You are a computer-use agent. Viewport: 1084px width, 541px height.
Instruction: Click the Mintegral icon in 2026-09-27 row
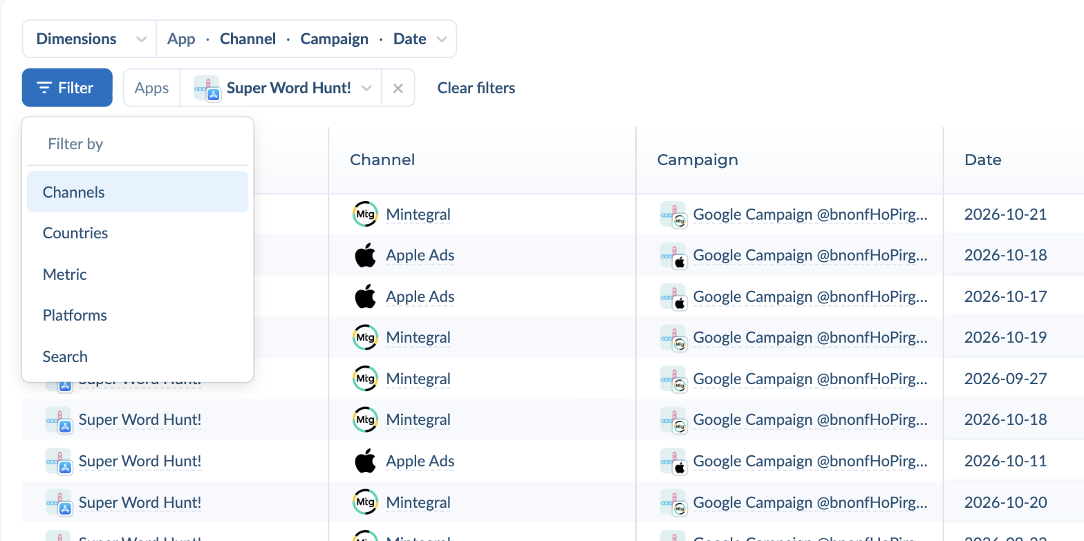coord(365,379)
